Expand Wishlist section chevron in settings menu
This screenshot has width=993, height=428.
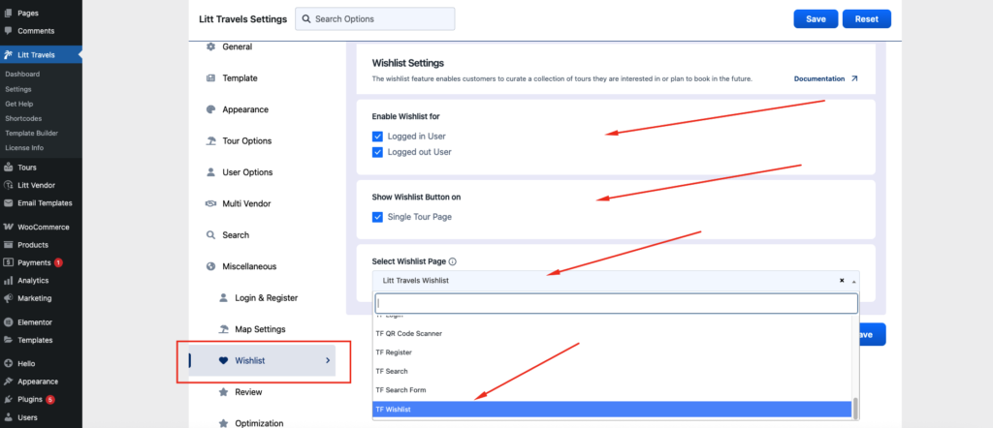pyautogui.click(x=327, y=361)
